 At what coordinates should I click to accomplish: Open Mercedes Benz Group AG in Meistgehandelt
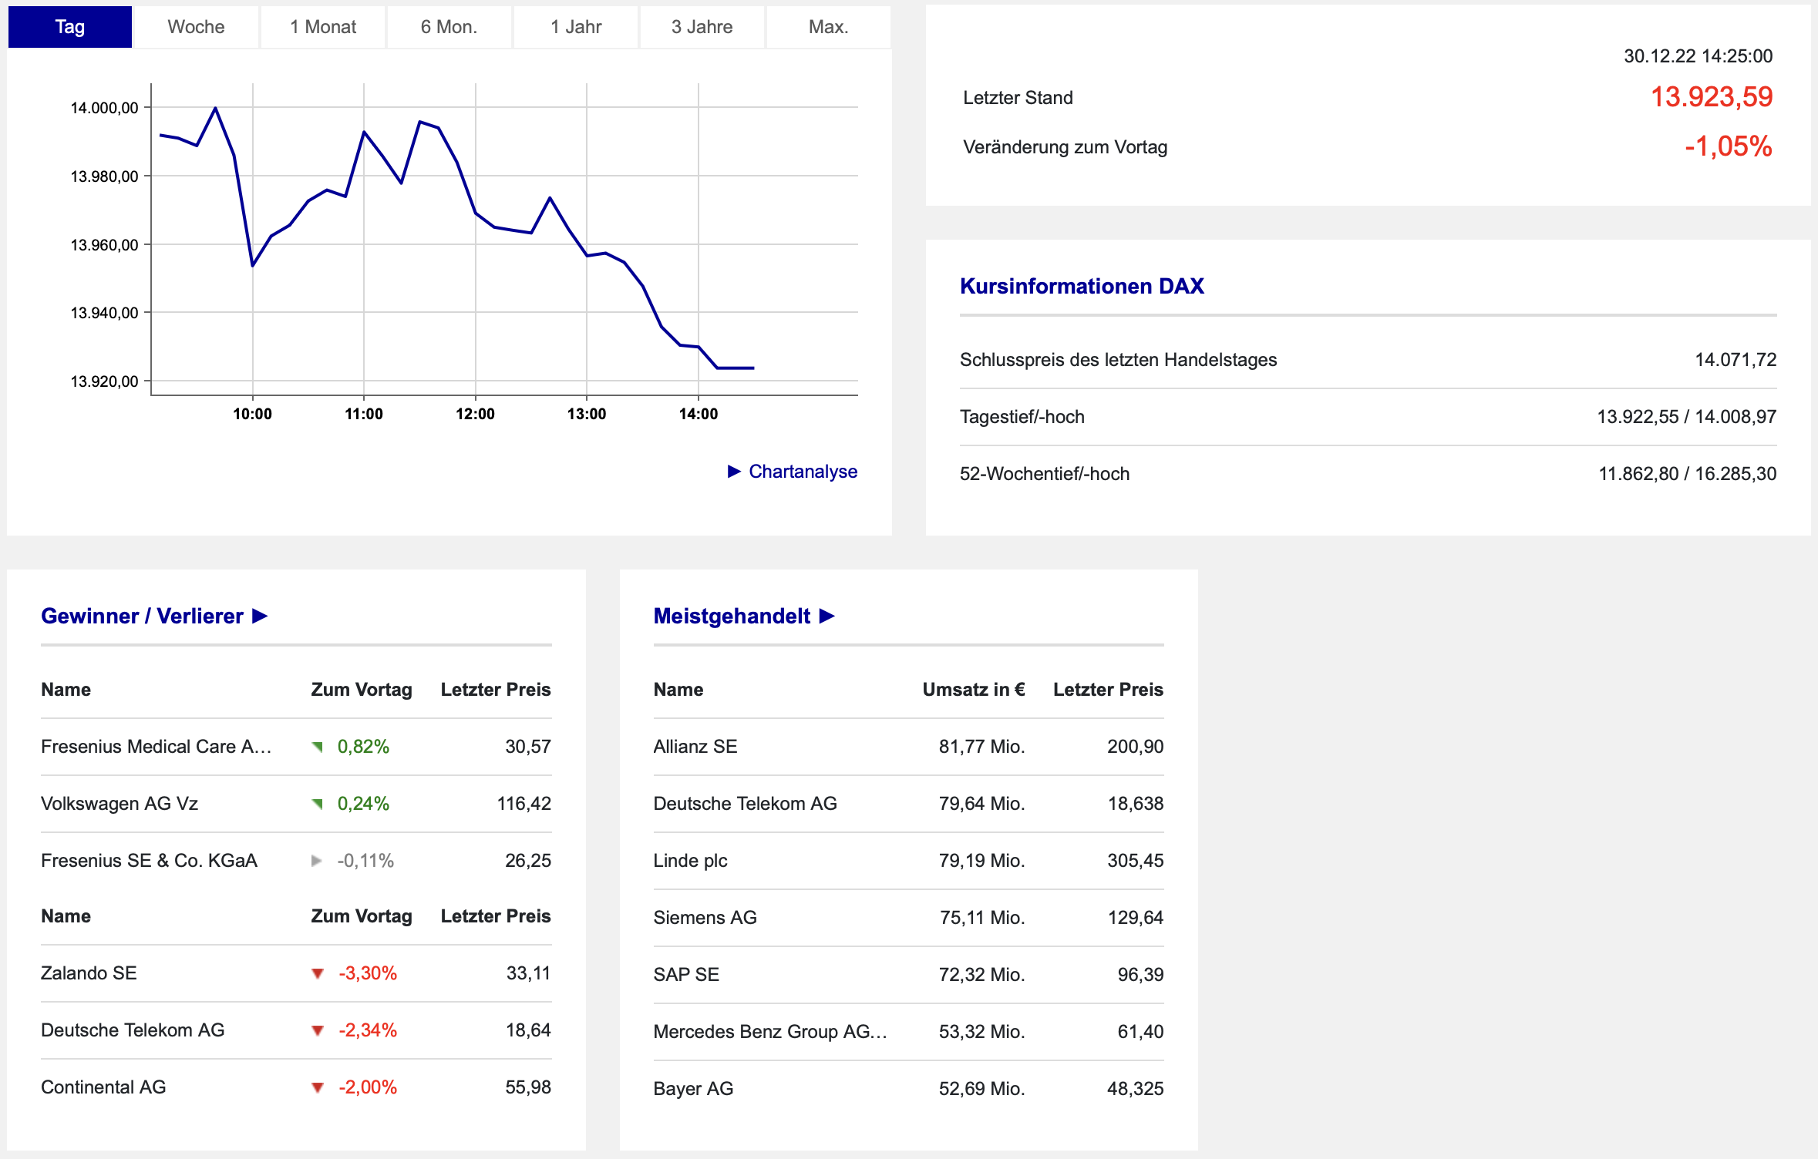770,1032
